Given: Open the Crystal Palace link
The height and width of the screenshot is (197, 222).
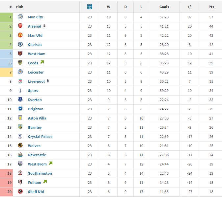Looking at the screenshot, I should click(40, 137).
